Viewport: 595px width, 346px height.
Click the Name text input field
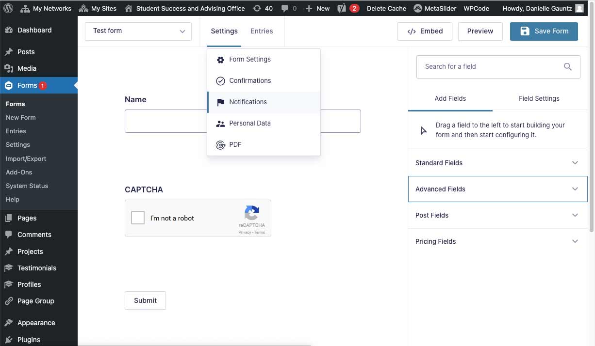pyautogui.click(x=243, y=121)
